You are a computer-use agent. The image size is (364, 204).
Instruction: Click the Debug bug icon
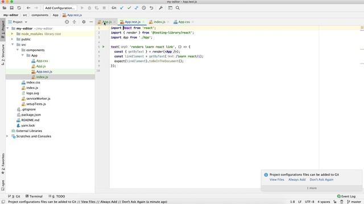(x=89, y=8)
